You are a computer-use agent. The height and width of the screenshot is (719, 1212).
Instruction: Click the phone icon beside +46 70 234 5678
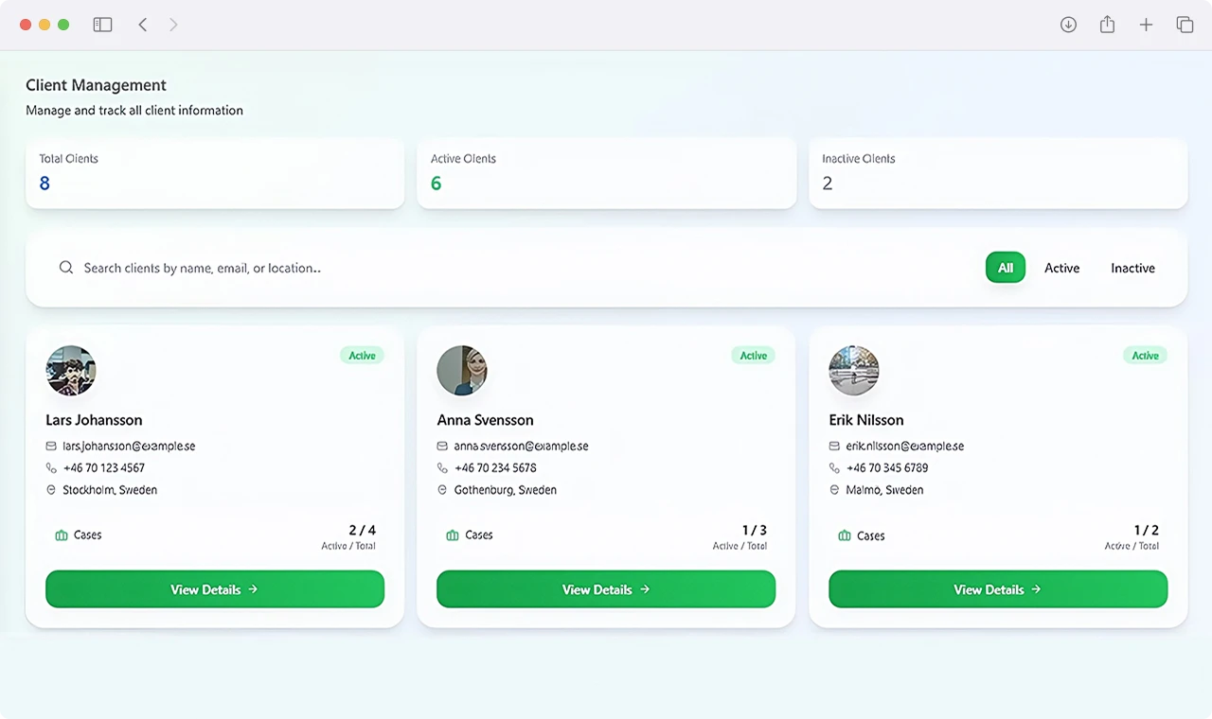coord(442,467)
